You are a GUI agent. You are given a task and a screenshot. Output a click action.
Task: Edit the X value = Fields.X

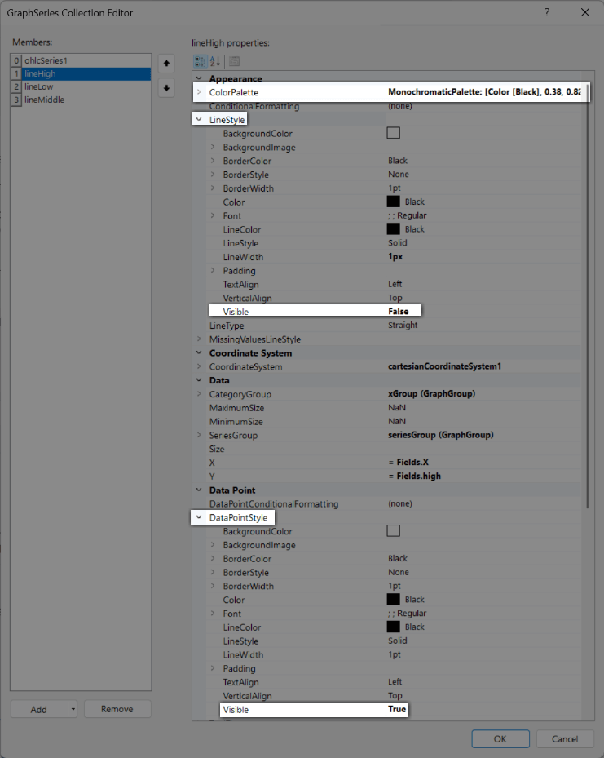[x=408, y=462]
